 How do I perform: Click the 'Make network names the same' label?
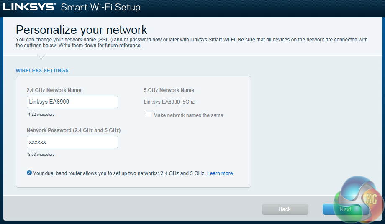(x=189, y=115)
